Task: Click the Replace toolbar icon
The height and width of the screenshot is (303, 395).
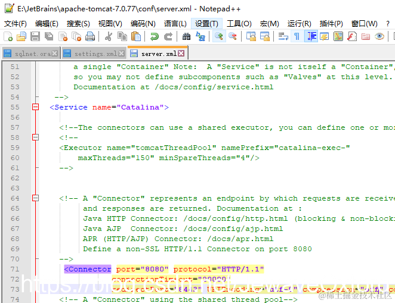Action: tap(200, 37)
